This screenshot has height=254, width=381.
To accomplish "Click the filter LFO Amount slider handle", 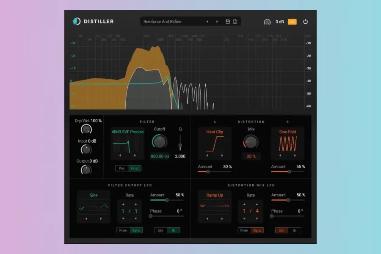I will point(167,200).
